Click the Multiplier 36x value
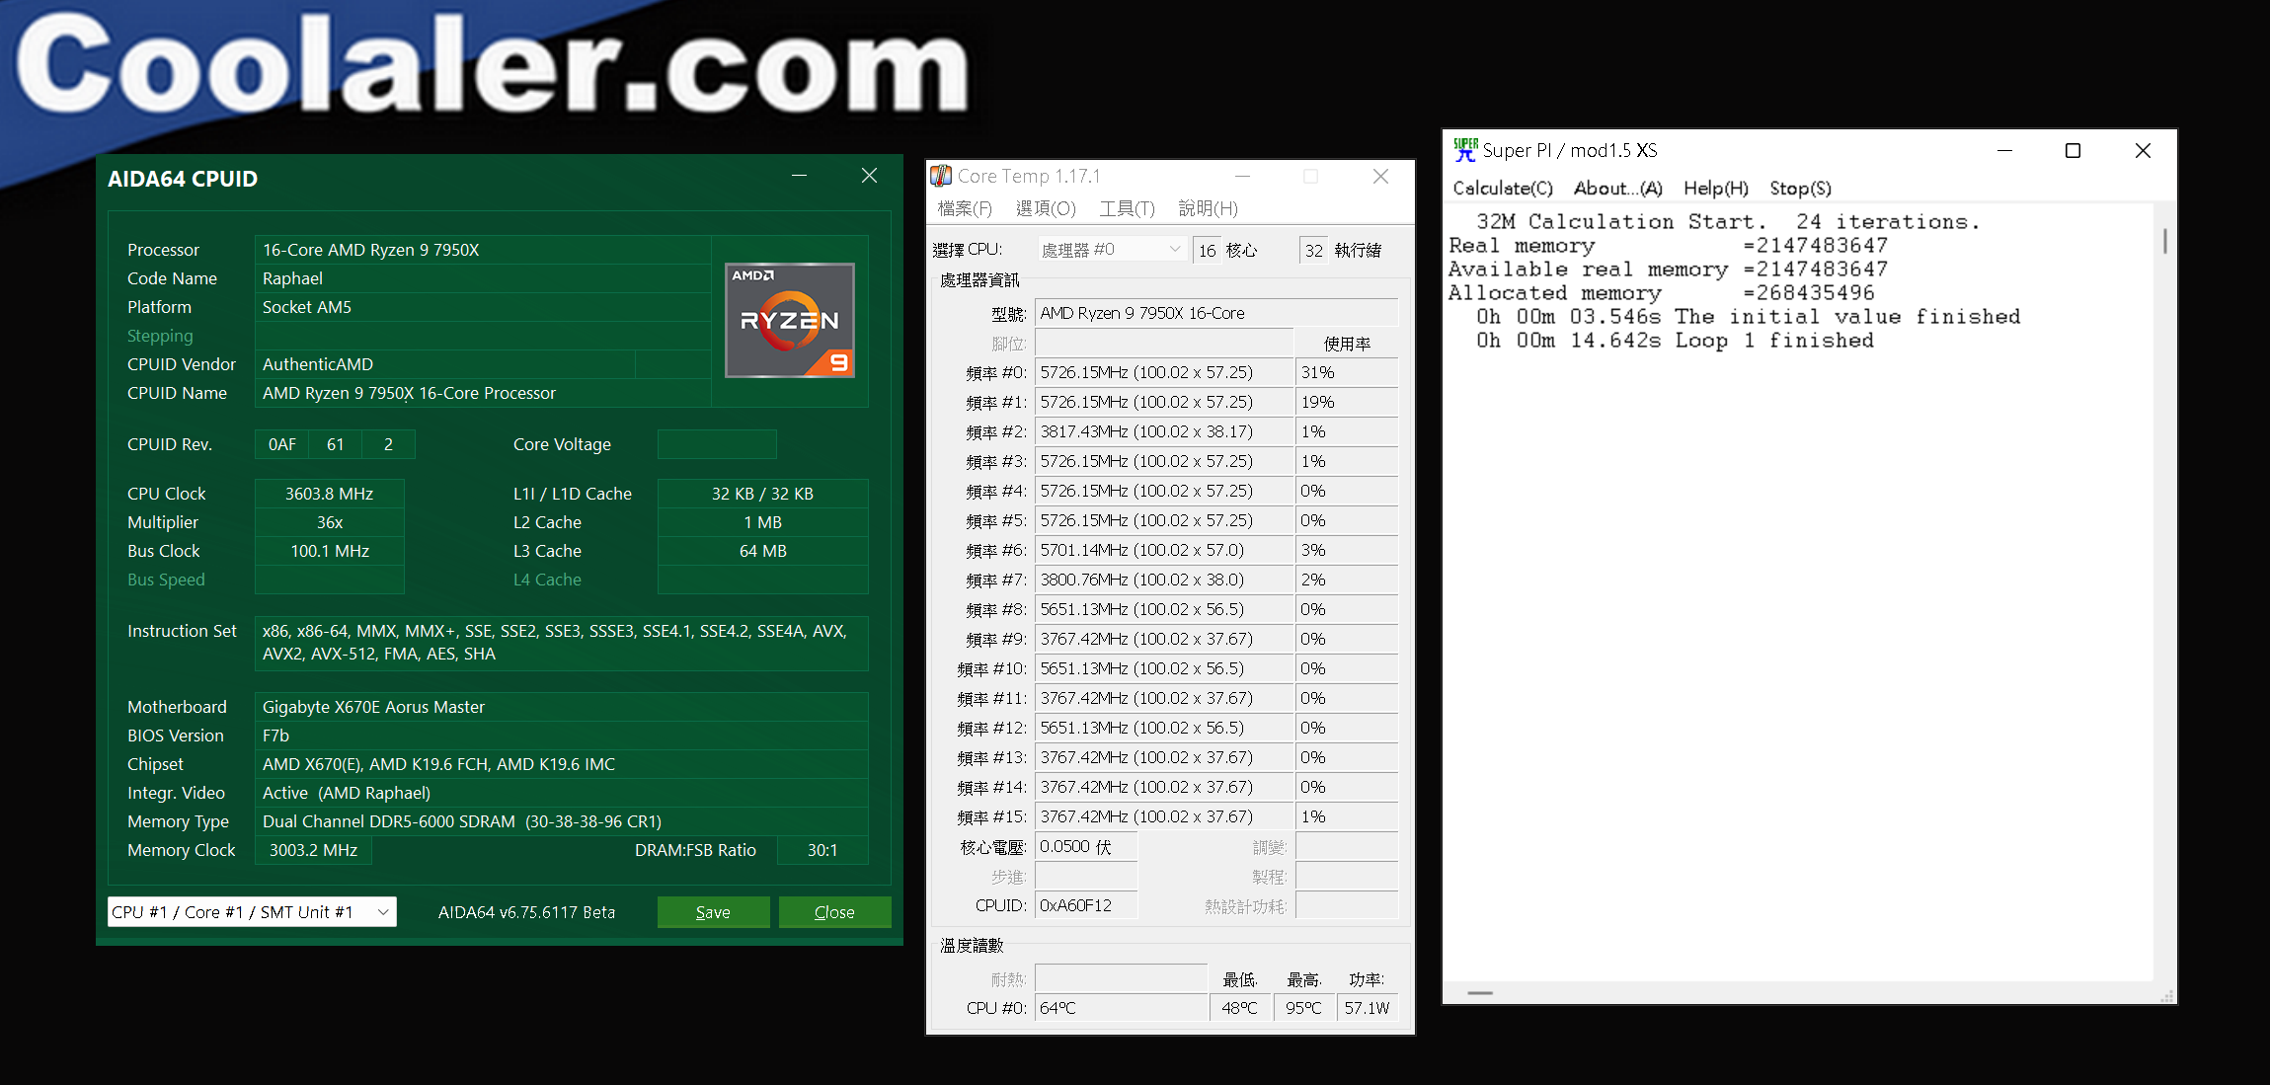This screenshot has height=1085, width=2270. [x=329, y=522]
